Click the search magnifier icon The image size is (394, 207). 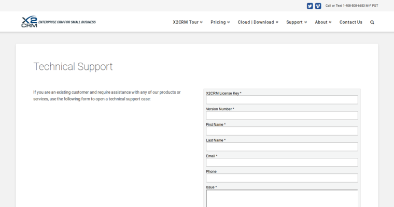pyautogui.click(x=372, y=22)
